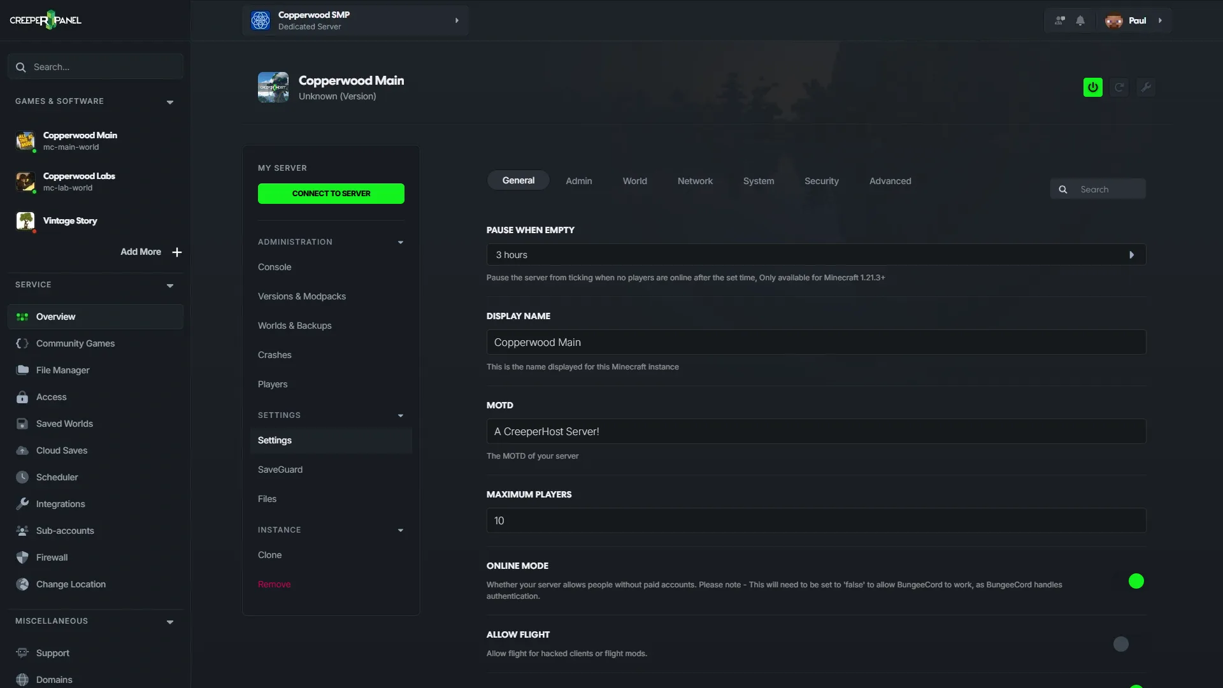1223x688 pixels.
Task: Click the Integrations wrench icon
Action: (22, 504)
